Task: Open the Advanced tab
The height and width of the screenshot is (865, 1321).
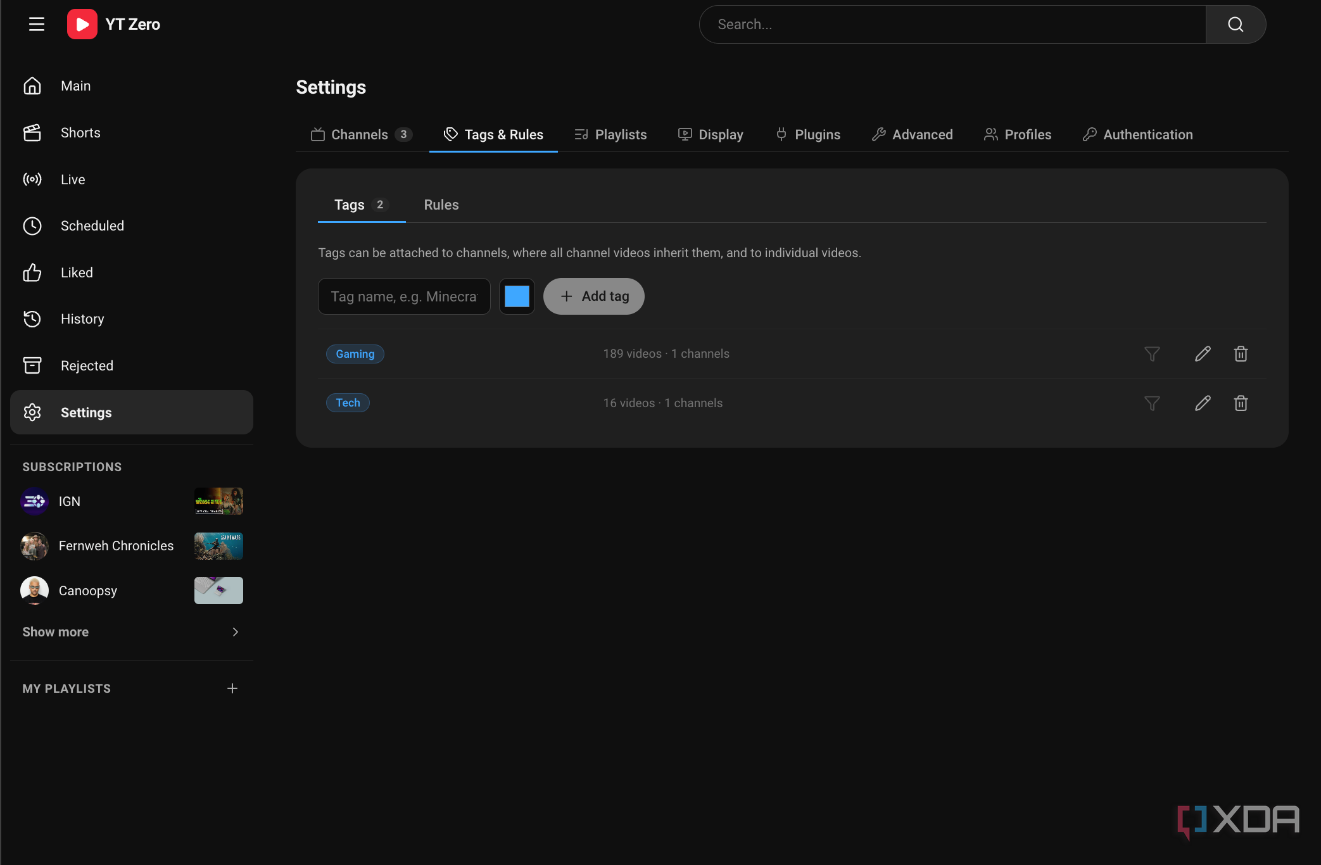Action: (x=912, y=134)
